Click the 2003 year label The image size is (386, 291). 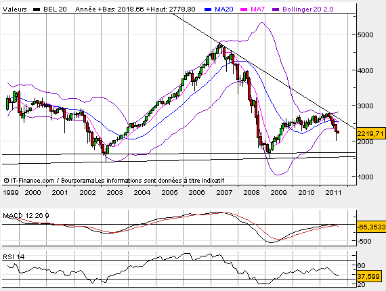(x=114, y=193)
